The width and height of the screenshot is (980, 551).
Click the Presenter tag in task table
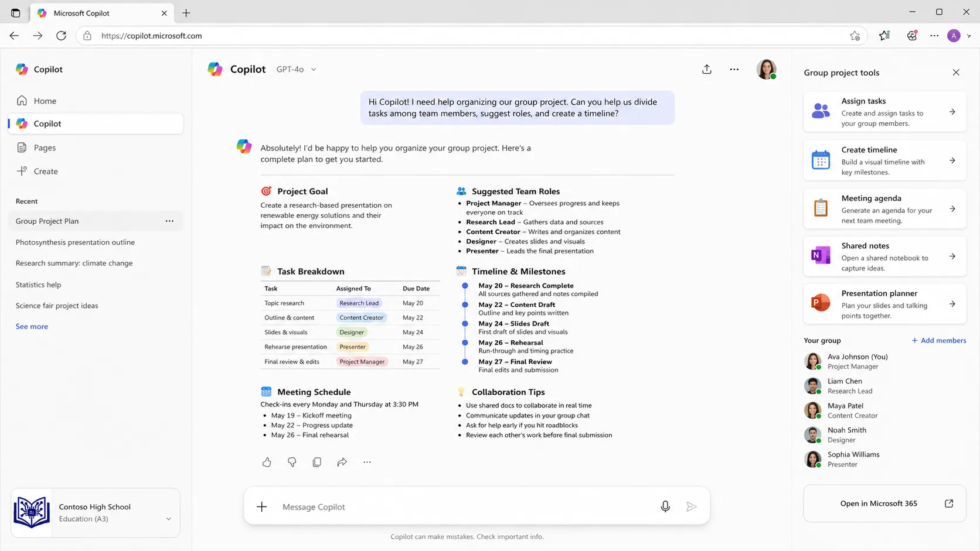coord(353,347)
